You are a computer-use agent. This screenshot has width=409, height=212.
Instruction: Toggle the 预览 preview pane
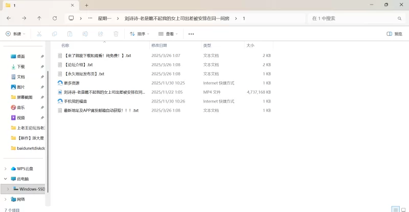pyautogui.click(x=394, y=34)
